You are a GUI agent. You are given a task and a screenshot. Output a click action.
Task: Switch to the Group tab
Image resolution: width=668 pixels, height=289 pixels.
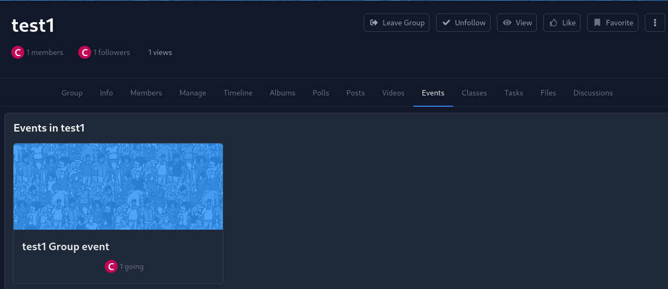pyautogui.click(x=72, y=93)
